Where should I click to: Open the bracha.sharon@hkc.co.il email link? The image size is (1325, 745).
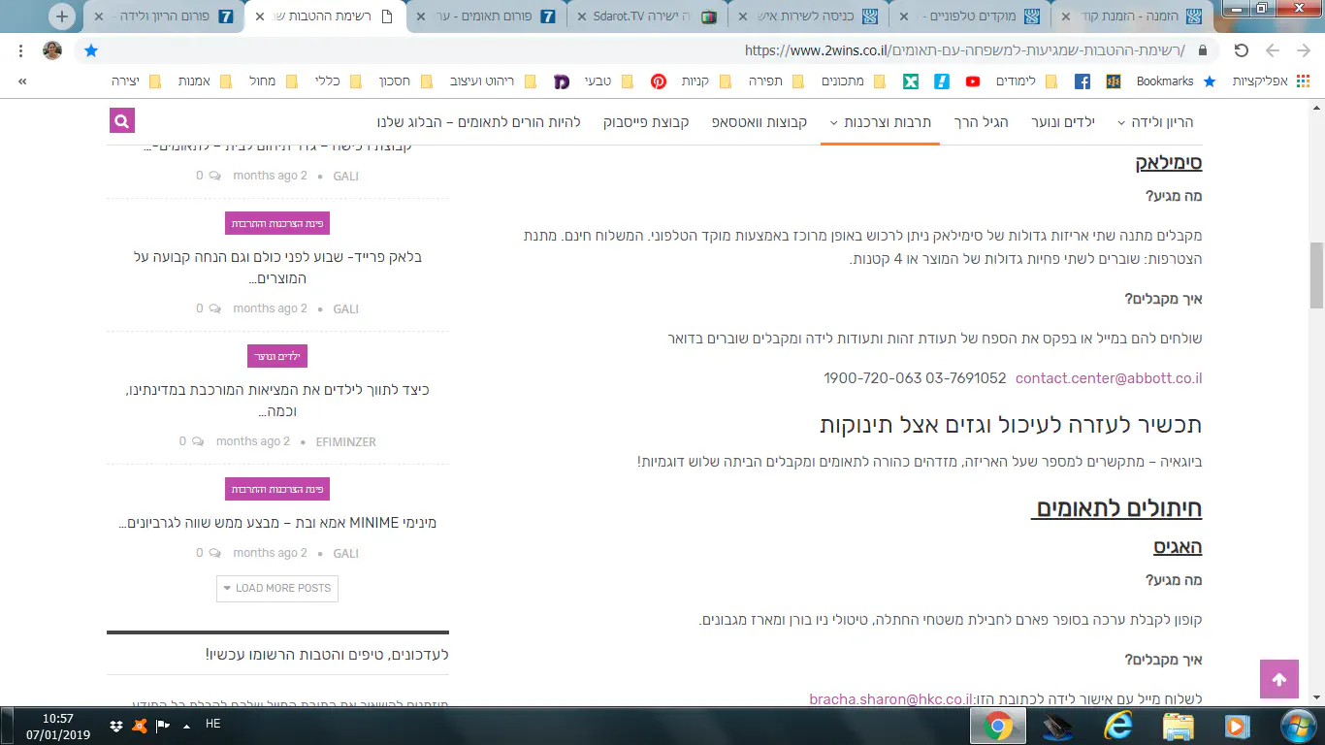coord(890,698)
